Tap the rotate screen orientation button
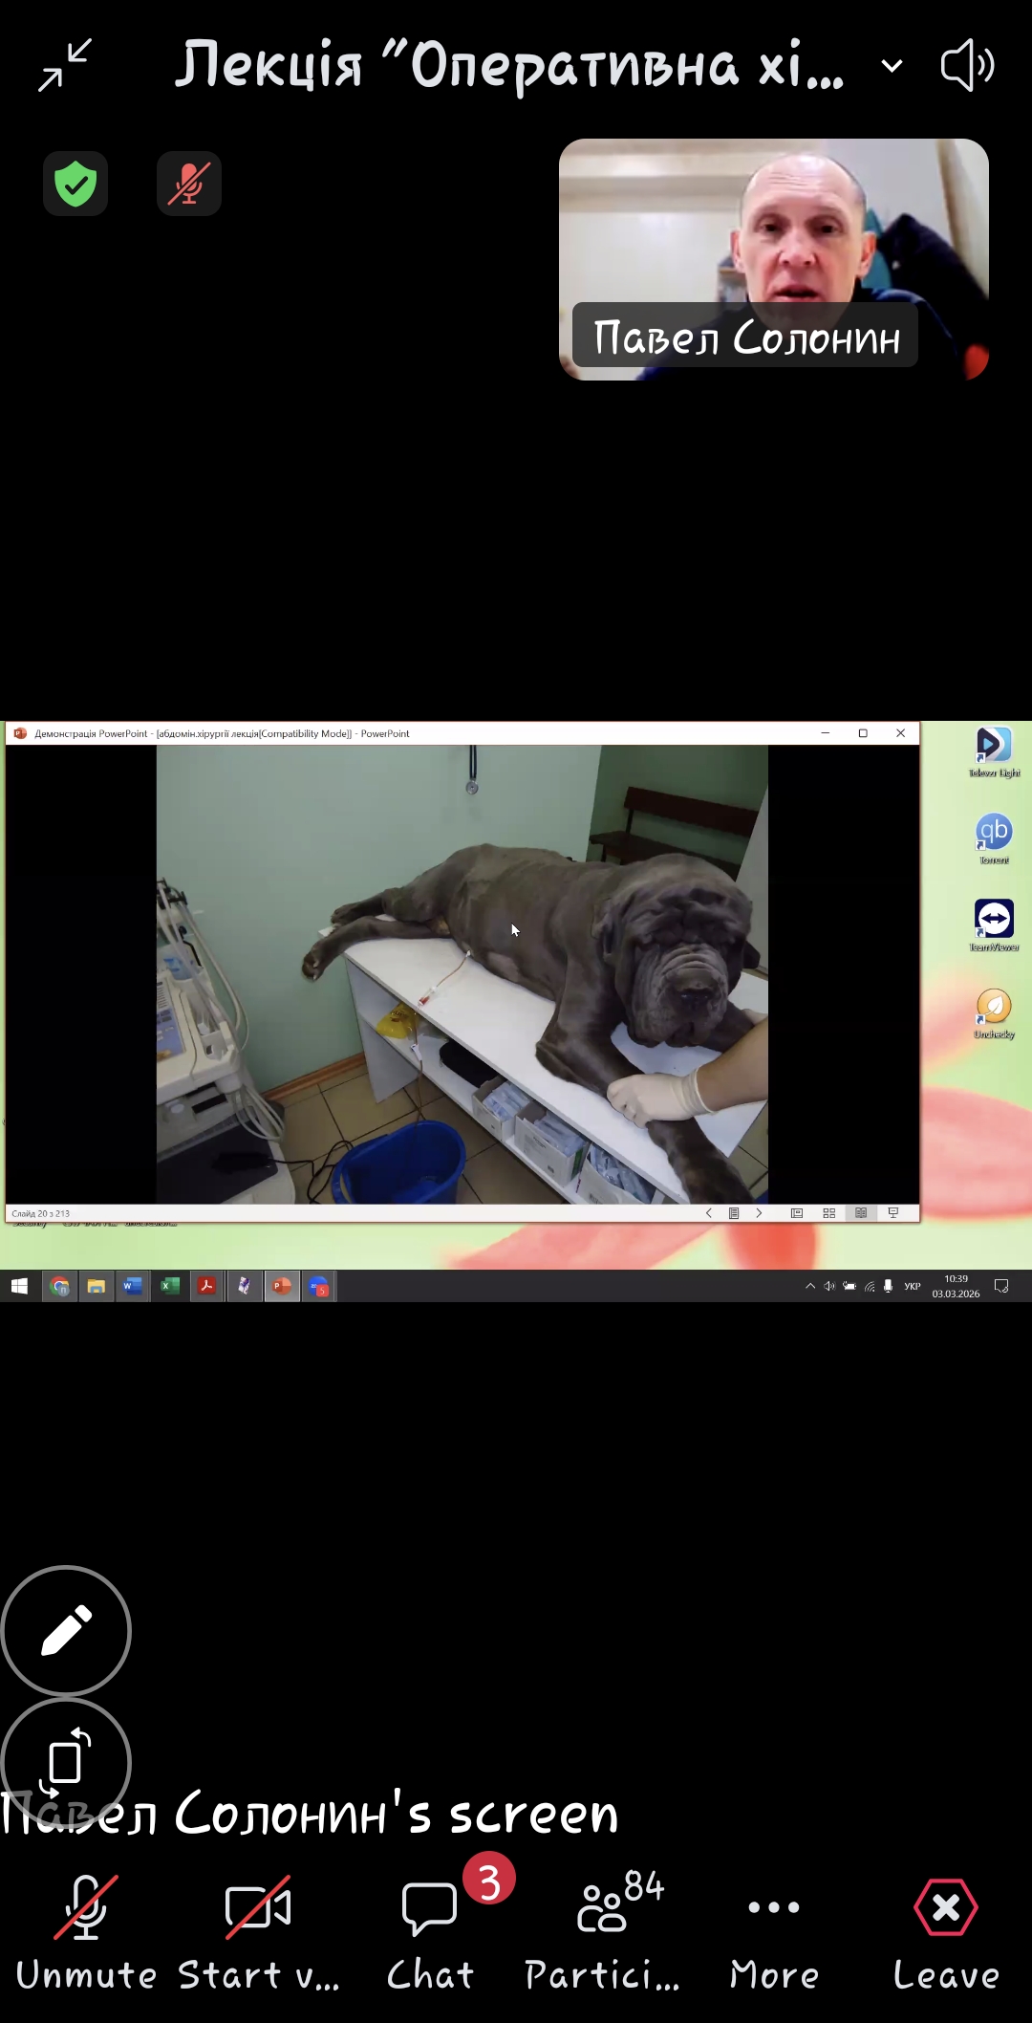Image resolution: width=1032 pixels, height=2023 pixels. 66,1762
